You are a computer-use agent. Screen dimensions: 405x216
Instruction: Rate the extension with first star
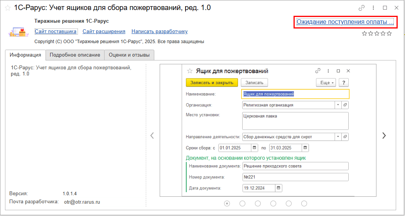click(x=364, y=33)
